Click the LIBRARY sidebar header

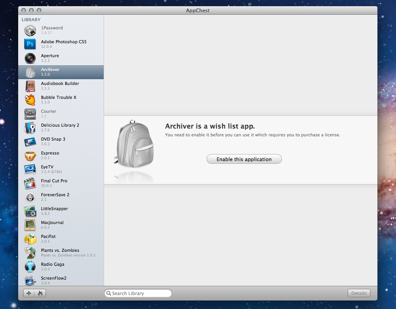click(31, 20)
